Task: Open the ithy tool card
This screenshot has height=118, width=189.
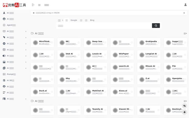Action: (x=69, y=79)
